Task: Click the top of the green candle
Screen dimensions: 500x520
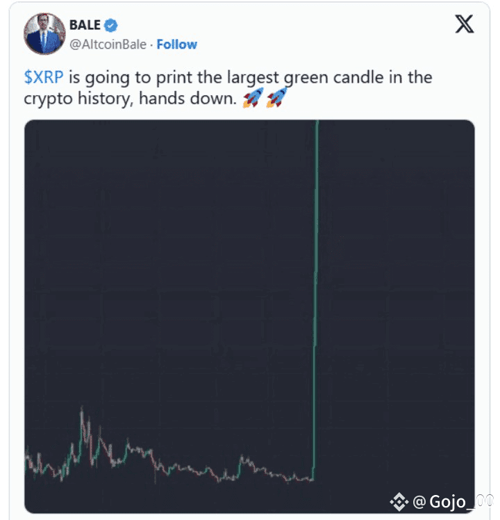Action: pyautogui.click(x=317, y=123)
